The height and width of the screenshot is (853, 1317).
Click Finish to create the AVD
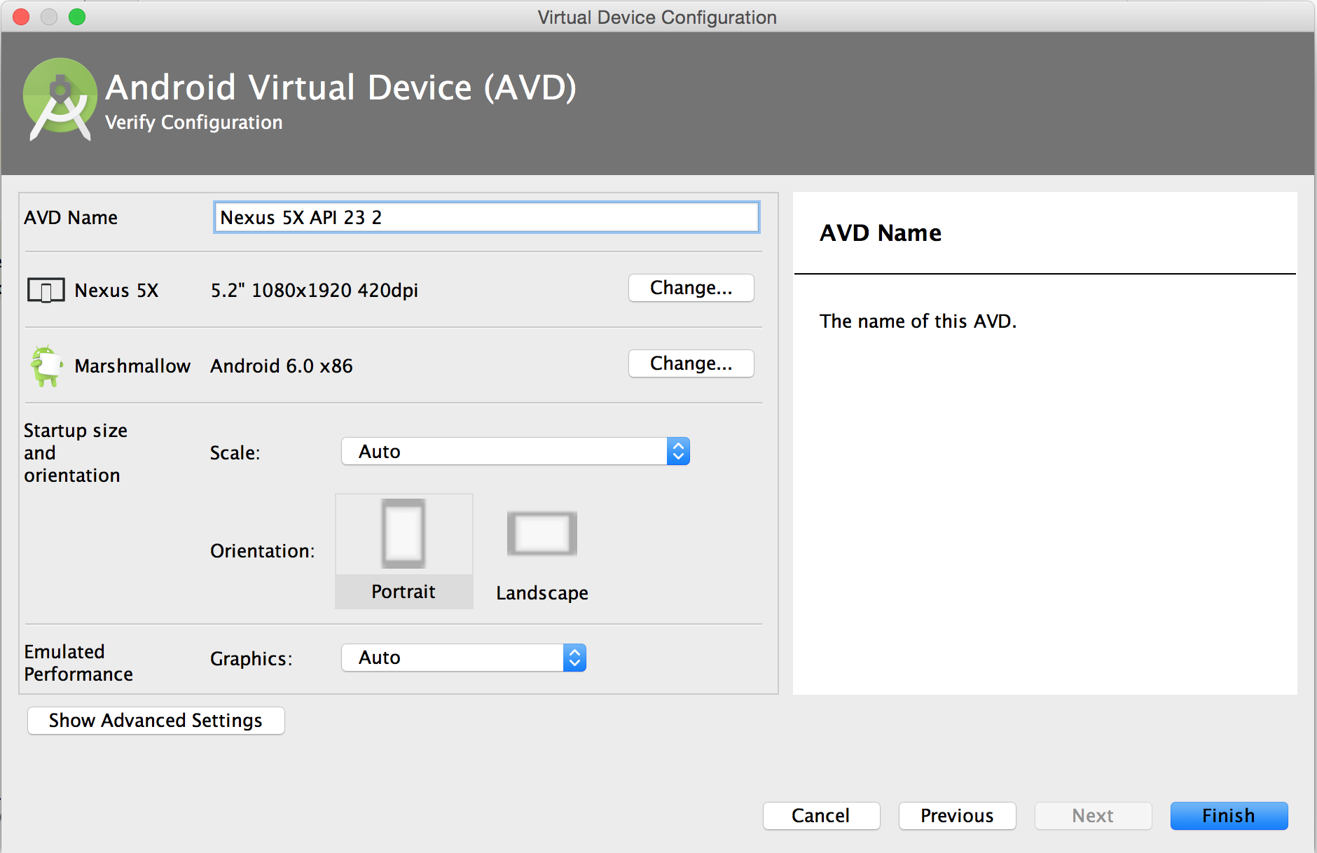coord(1229,816)
